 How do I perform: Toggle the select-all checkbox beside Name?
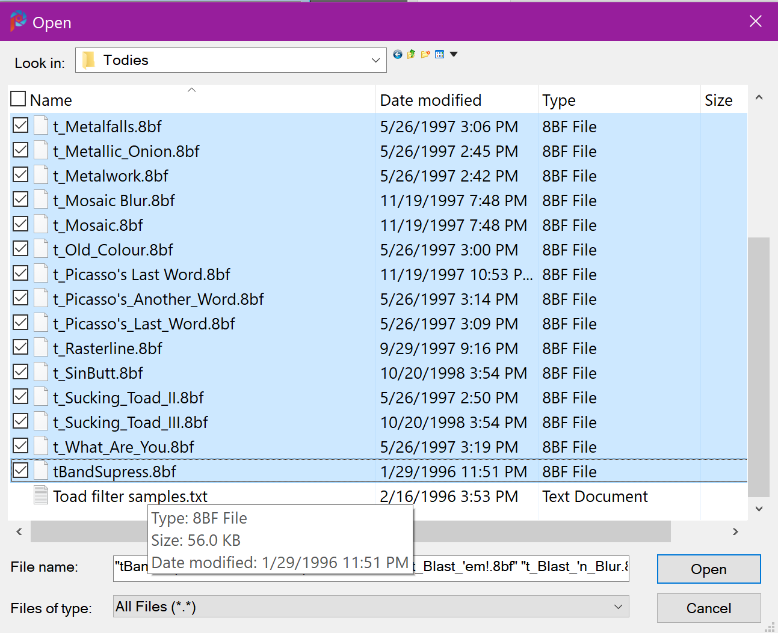pos(19,99)
